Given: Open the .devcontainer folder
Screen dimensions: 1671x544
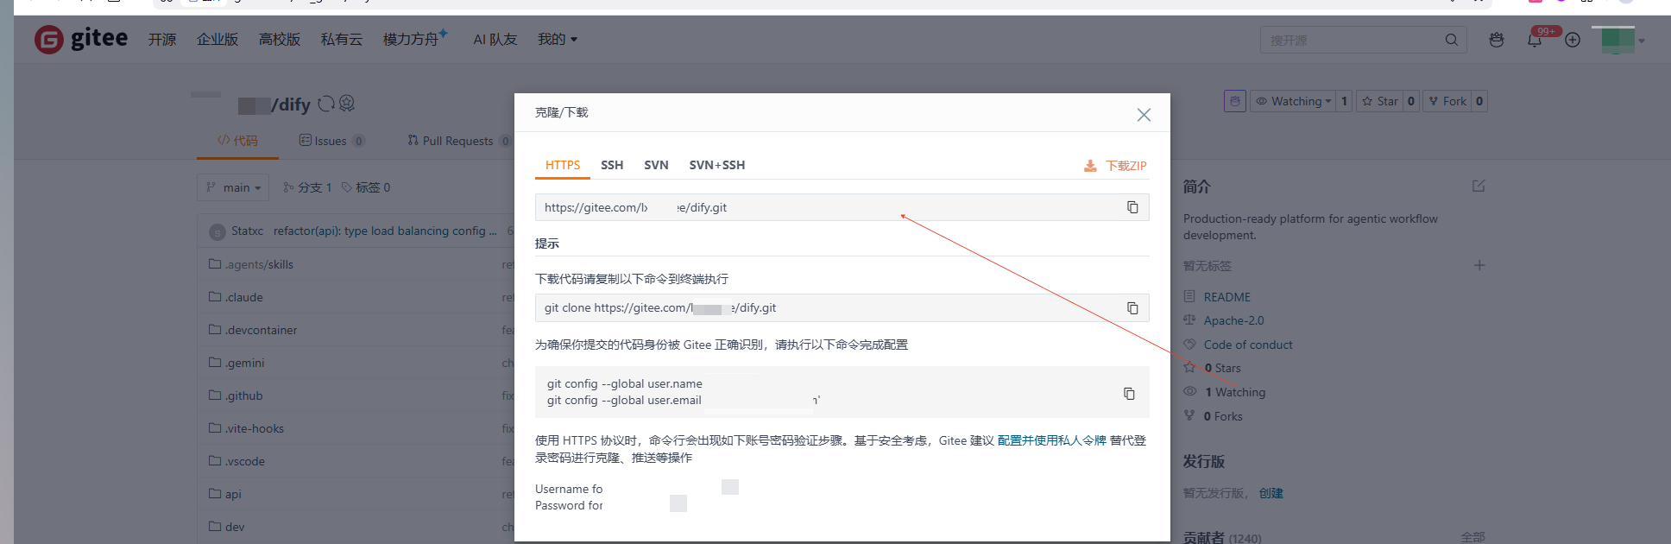Looking at the screenshot, I should [x=253, y=330].
